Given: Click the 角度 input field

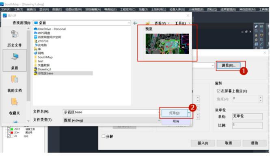Looking at the screenshot, I should pos(246,99).
